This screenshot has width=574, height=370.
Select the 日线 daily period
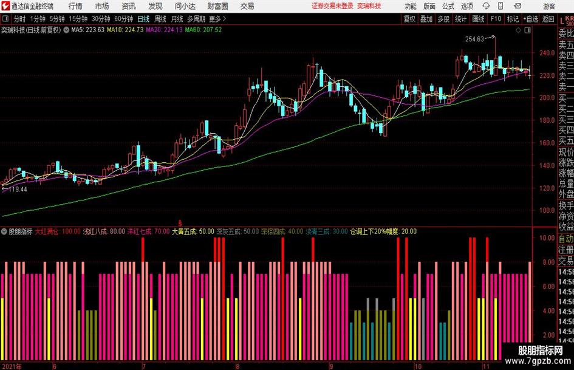pos(143,19)
